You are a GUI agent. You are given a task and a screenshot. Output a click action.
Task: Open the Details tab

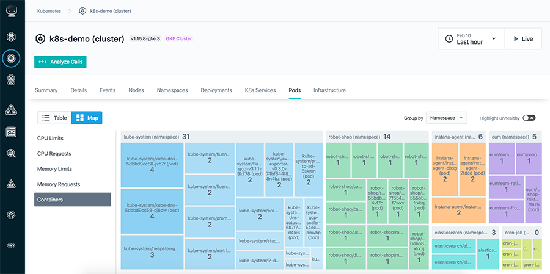[79, 90]
